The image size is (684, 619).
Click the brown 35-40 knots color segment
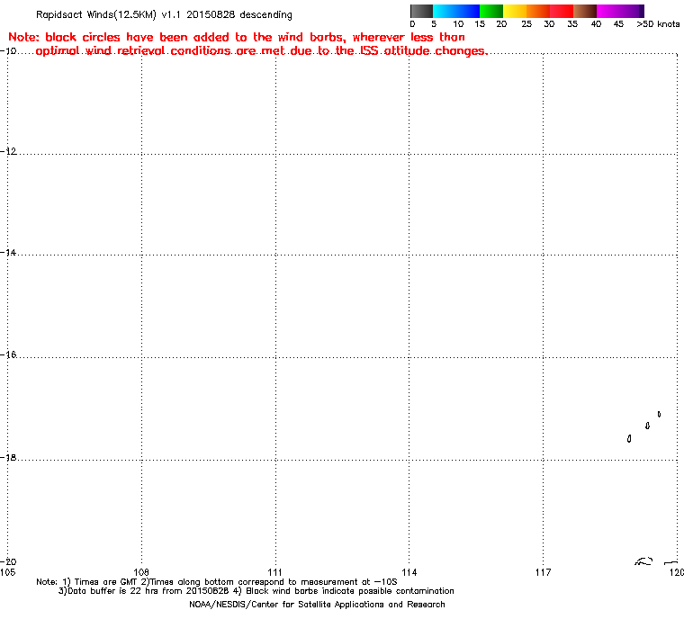[585, 11]
